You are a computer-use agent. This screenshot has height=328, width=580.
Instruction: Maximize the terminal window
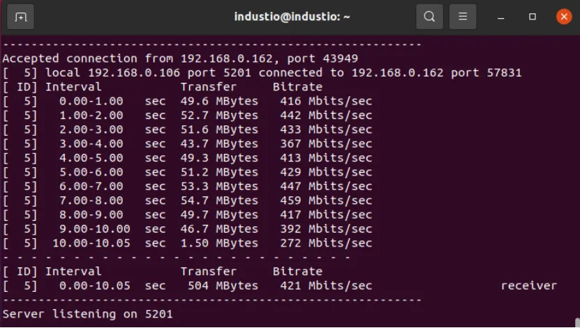coord(533,17)
